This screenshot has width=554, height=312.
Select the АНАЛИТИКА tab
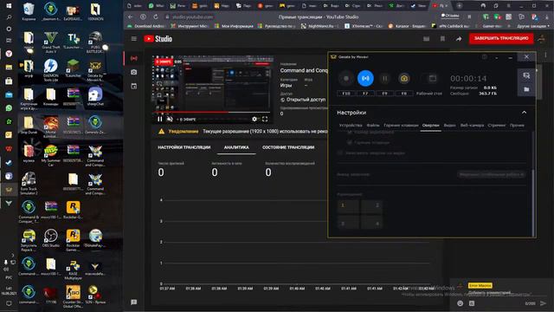[236, 147]
